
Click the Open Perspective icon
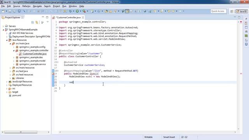pos(232,11)
